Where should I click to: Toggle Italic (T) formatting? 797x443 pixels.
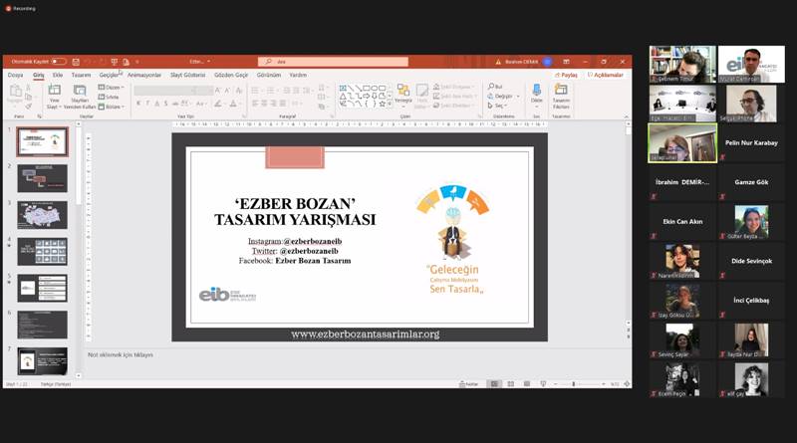coord(147,104)
